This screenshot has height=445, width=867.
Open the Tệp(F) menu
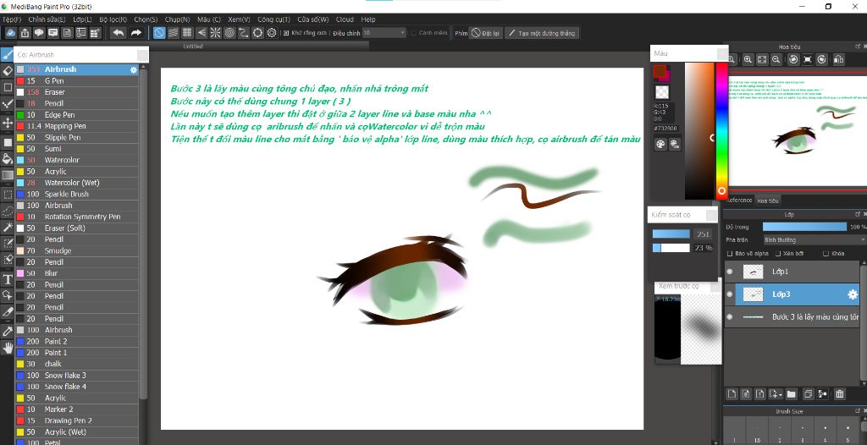pos(12,19)
